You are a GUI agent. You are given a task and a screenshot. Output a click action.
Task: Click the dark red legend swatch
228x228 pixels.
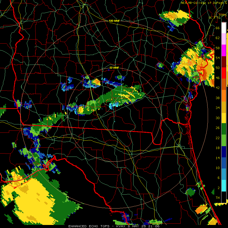[224, 62]
